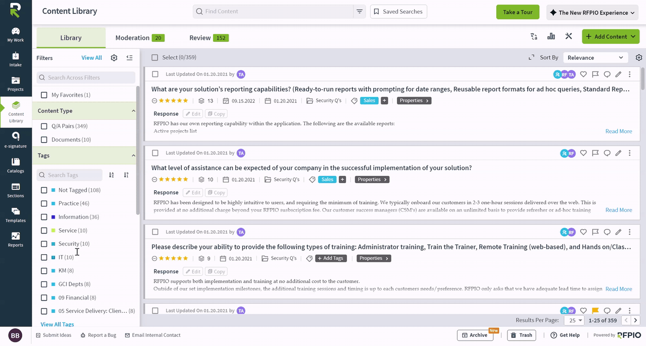Switch to the Review tab

pyautogui.click(x=209, y=38)
